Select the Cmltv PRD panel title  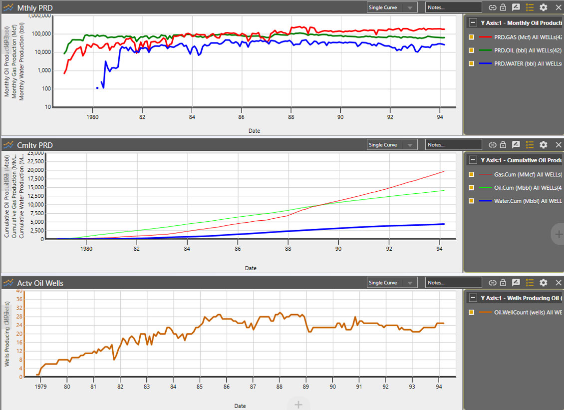[35, 145]
